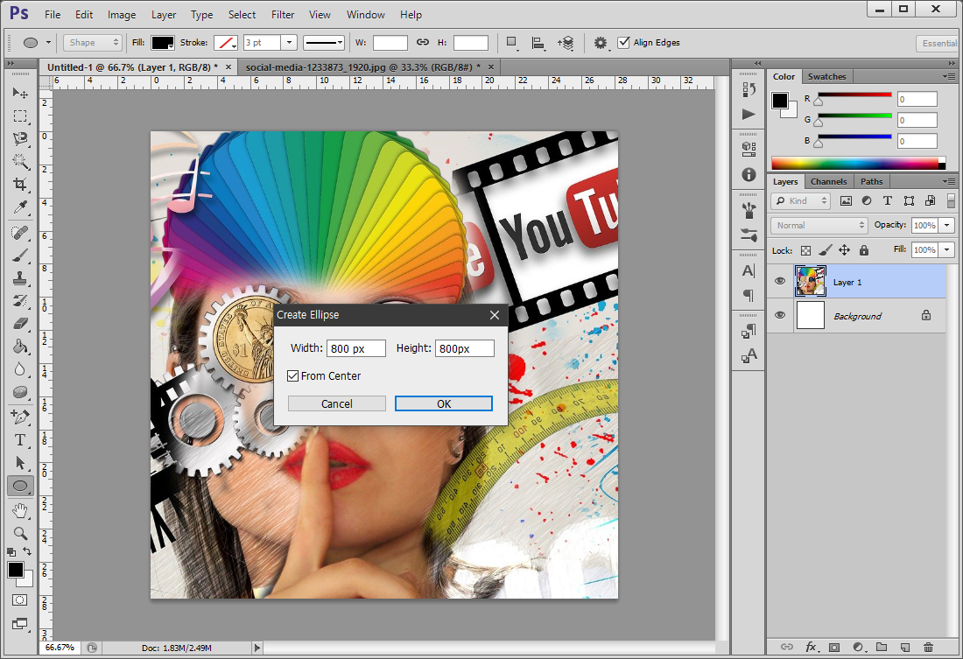Hide Layer 1 with the eye icon
This screenshot has width=963, height=659.
point(779,282)
